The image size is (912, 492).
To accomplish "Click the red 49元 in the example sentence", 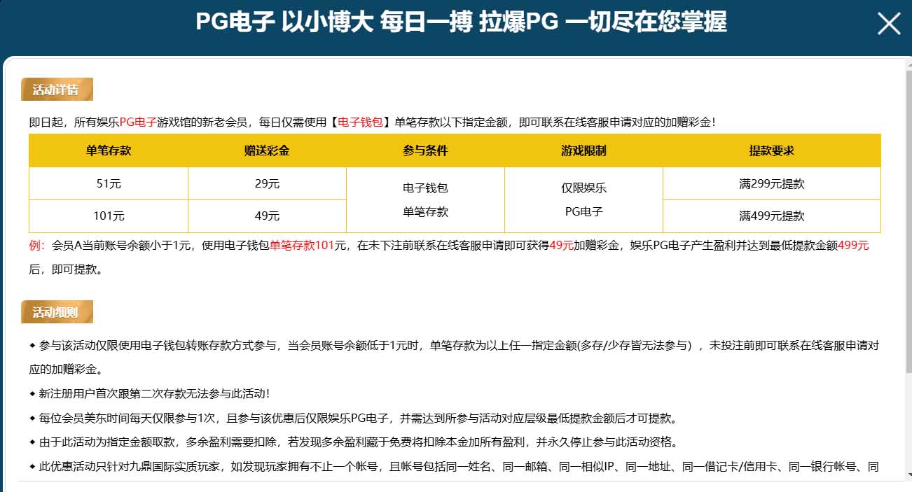I will 562,246.
